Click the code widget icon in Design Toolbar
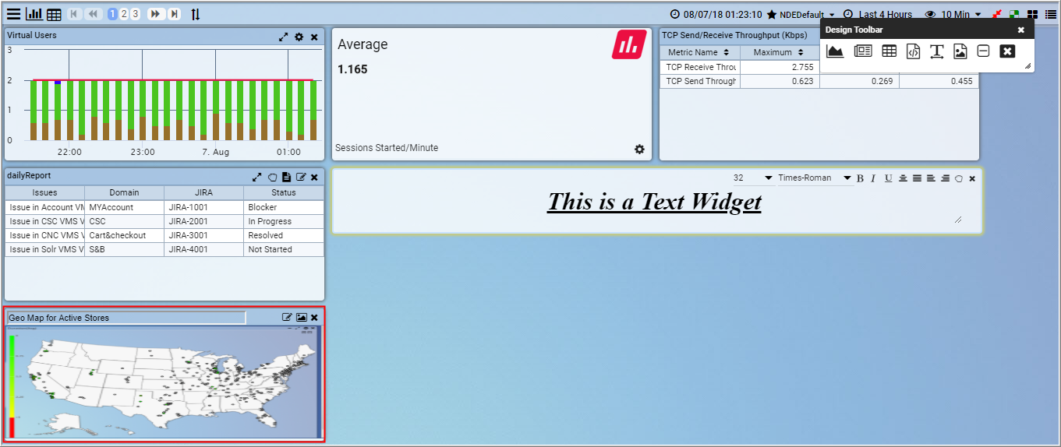The image size is (1061, 447). [x=913, y=51]
